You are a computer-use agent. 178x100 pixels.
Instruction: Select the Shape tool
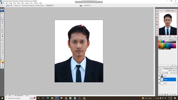(2, 49)
